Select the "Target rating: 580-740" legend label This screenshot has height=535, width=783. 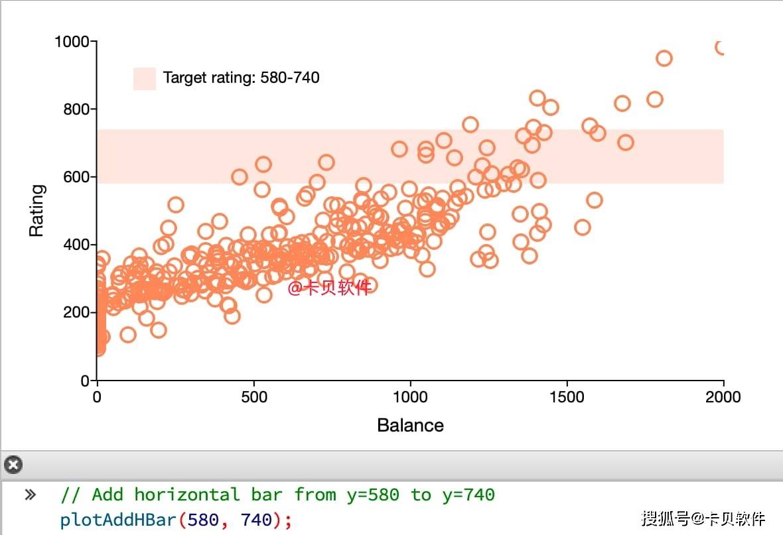pos(241,78)
